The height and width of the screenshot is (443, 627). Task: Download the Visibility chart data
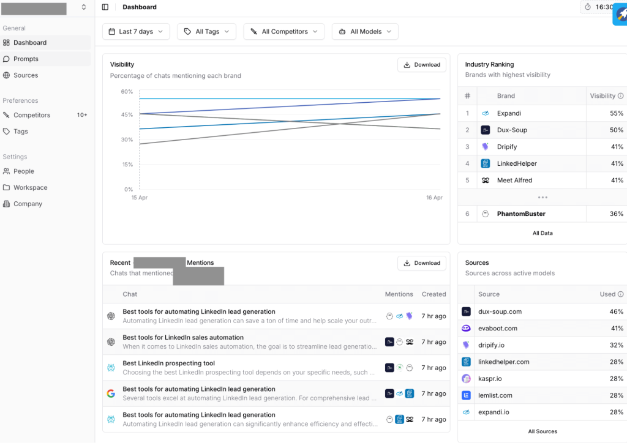pos(422,65)
